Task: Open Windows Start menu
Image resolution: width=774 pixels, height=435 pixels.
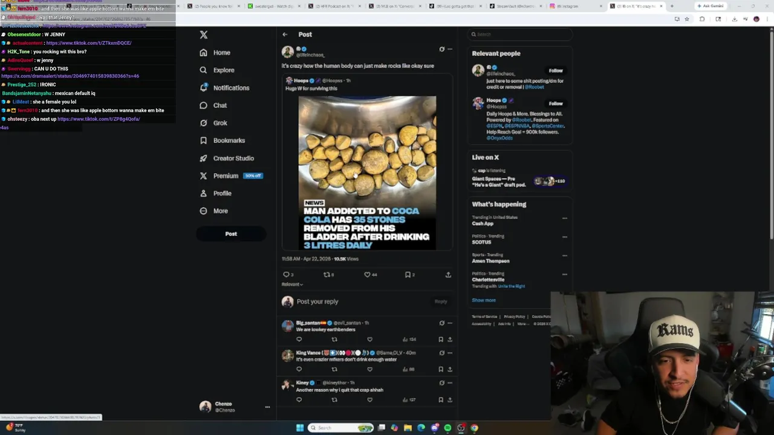Action: pyautogui.click(x=299, y=428)
